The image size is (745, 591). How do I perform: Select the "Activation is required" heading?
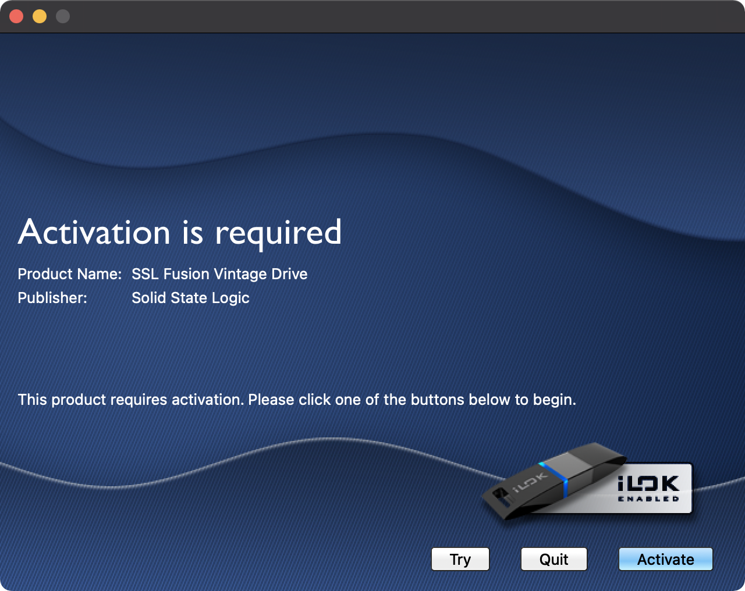[180, 233]
